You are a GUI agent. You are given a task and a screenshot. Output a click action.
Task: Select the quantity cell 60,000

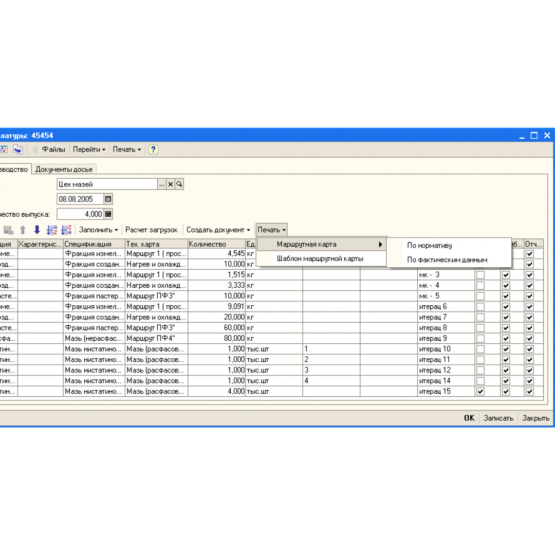coord(217,328)
